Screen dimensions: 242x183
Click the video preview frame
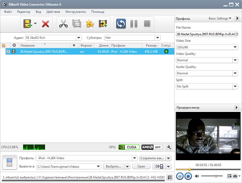(x=208, y=136)
